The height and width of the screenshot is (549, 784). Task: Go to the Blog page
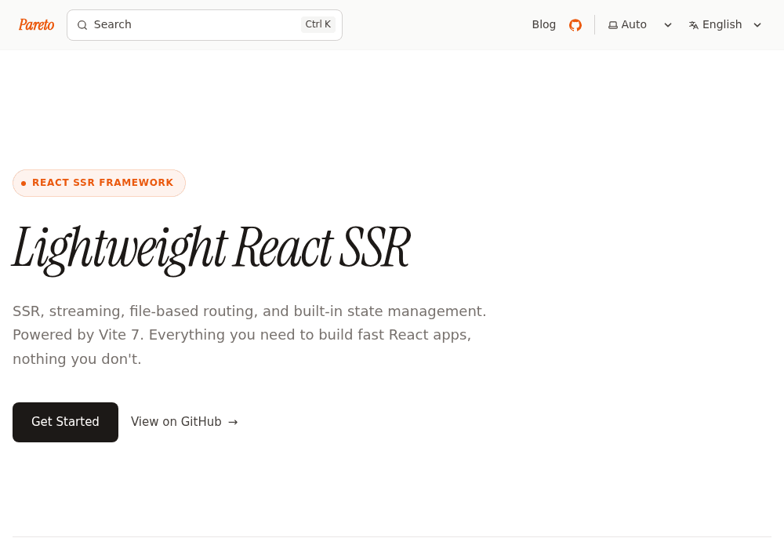point(543,24)
